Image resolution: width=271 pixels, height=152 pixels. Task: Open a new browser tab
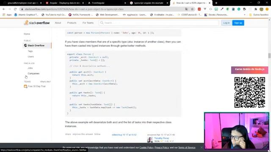[x=216, y=3]
